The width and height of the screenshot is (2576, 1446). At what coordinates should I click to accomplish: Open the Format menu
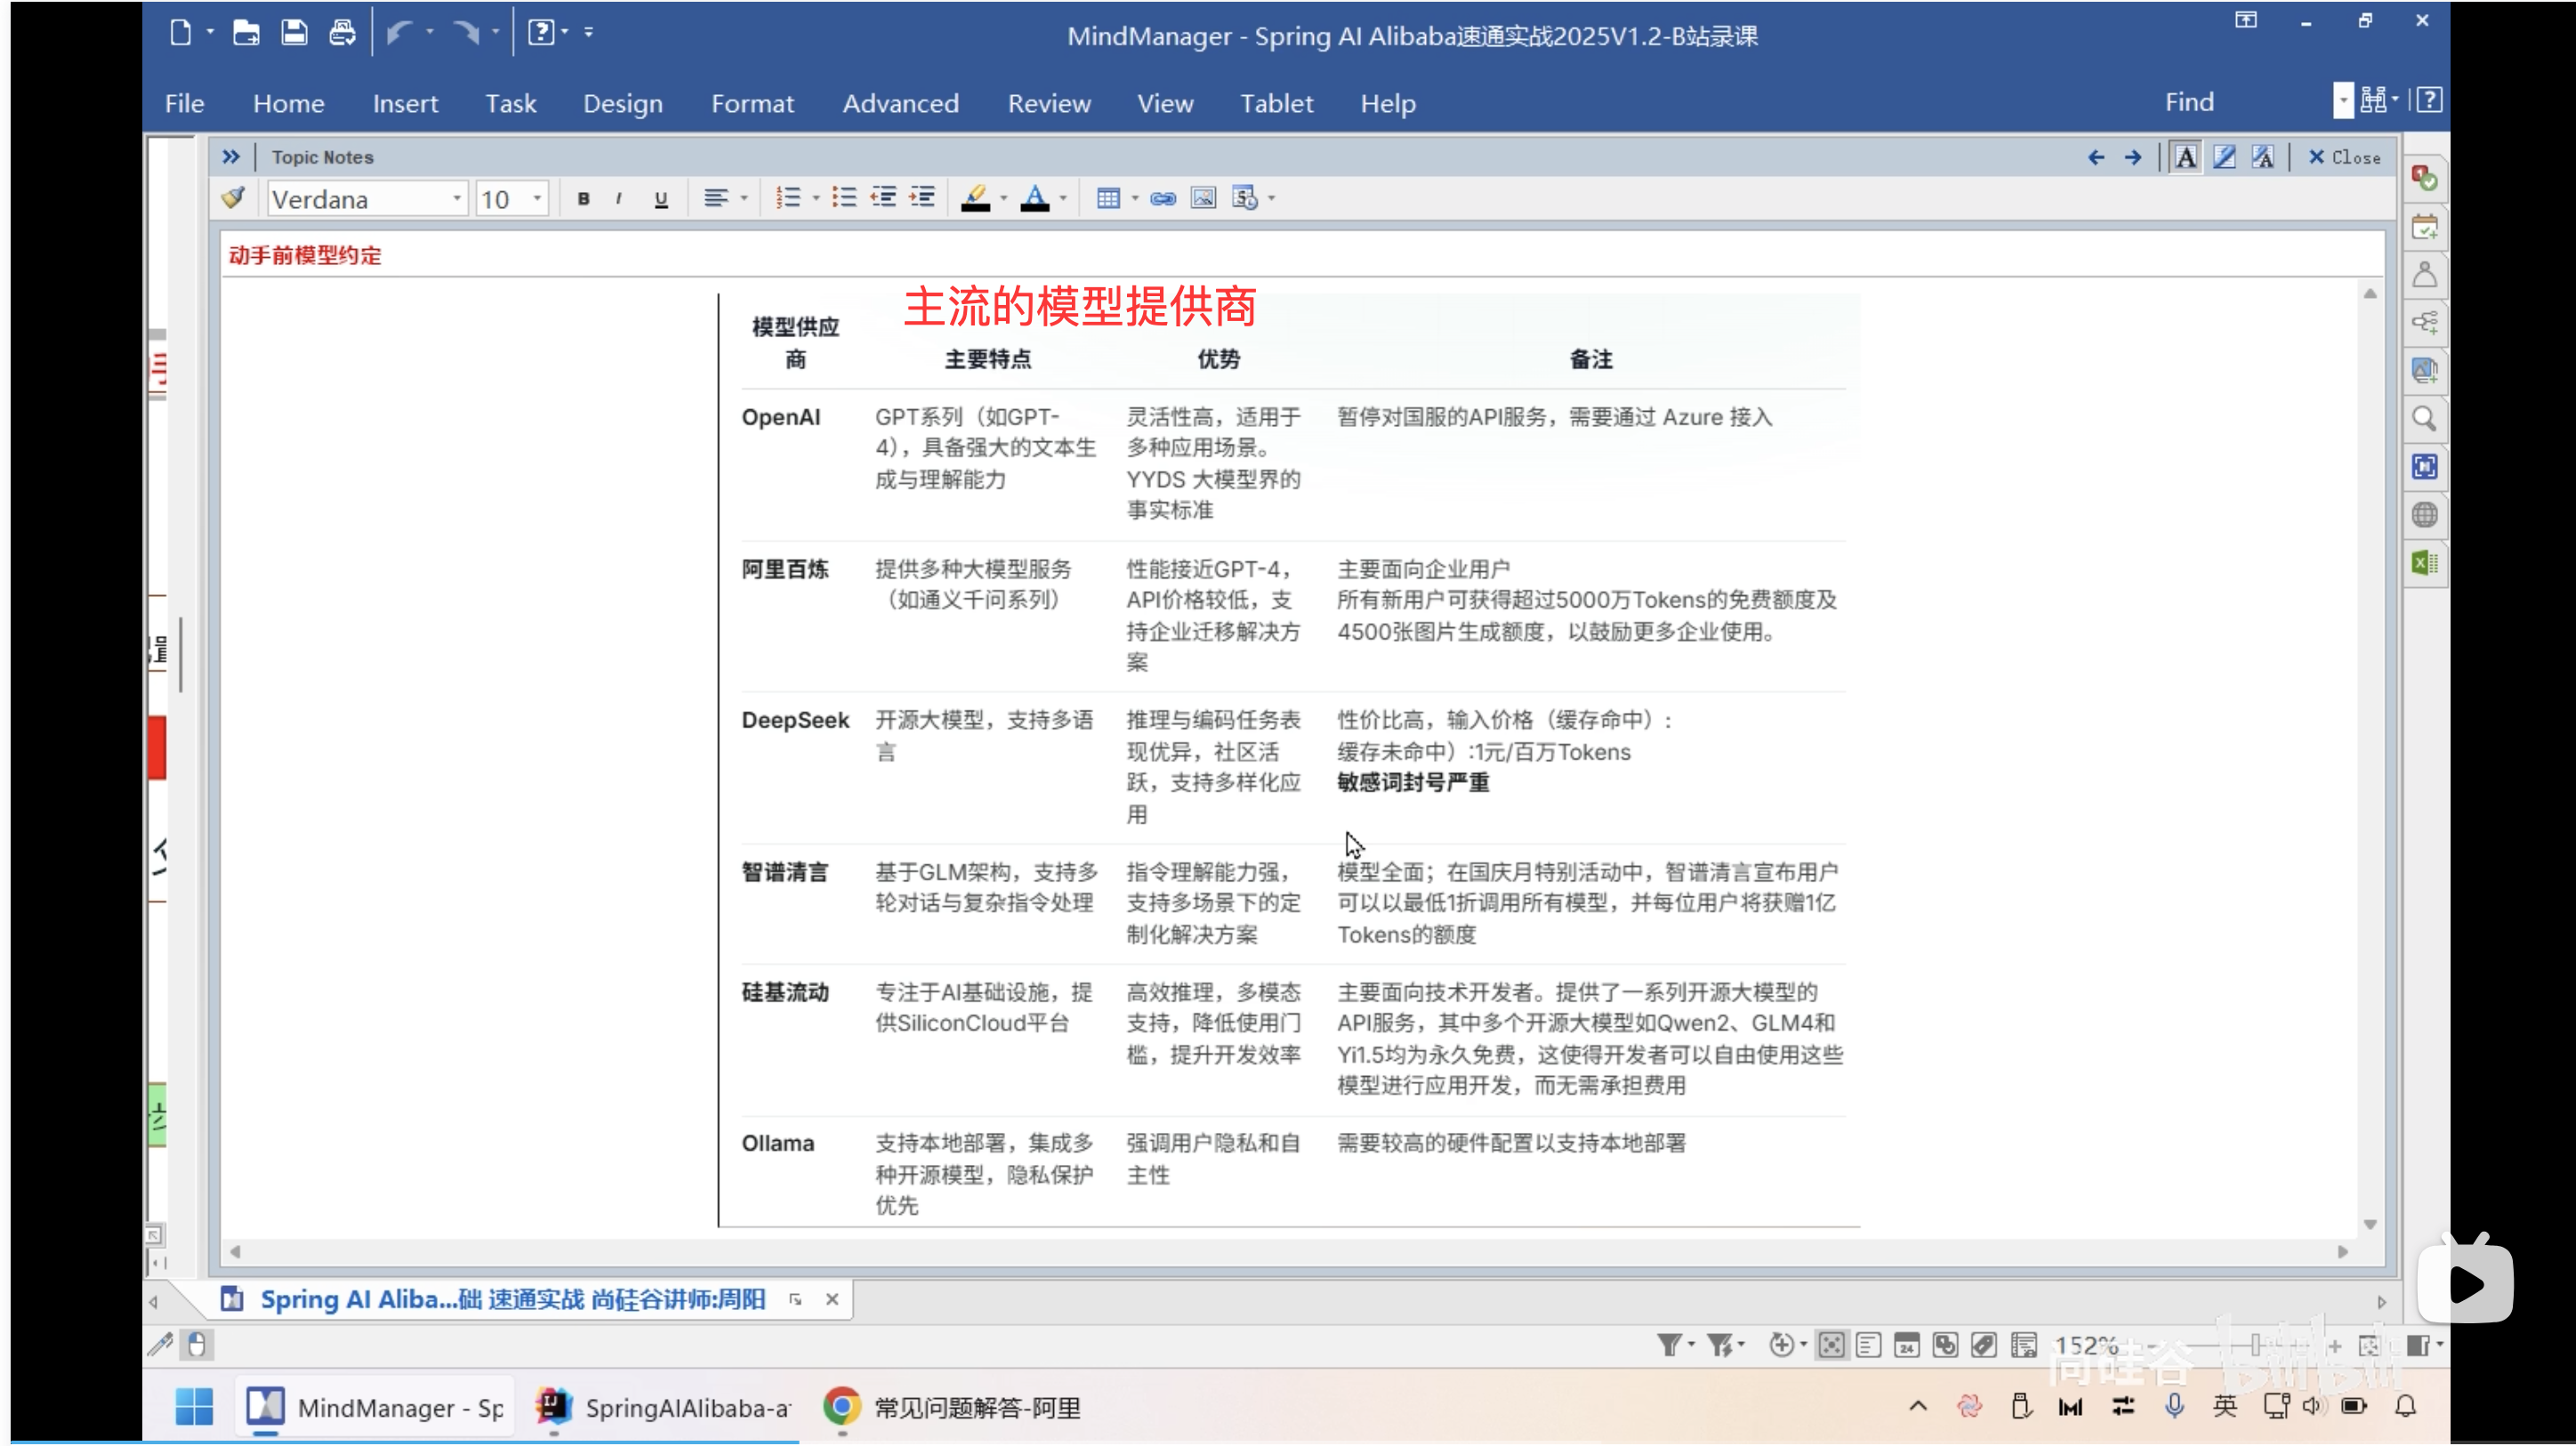[x=753, y=103]
